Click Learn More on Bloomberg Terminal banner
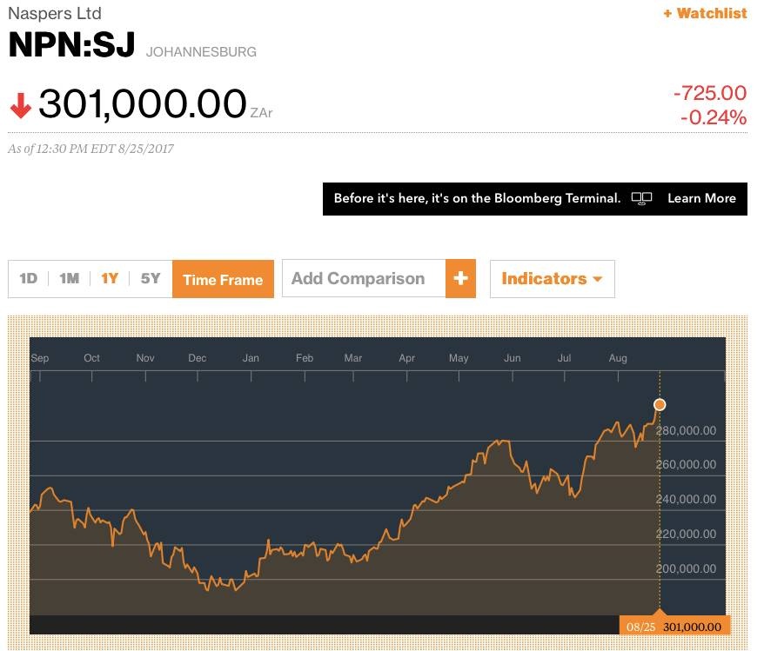The image size is (764, 651). (x=701, y=198)
